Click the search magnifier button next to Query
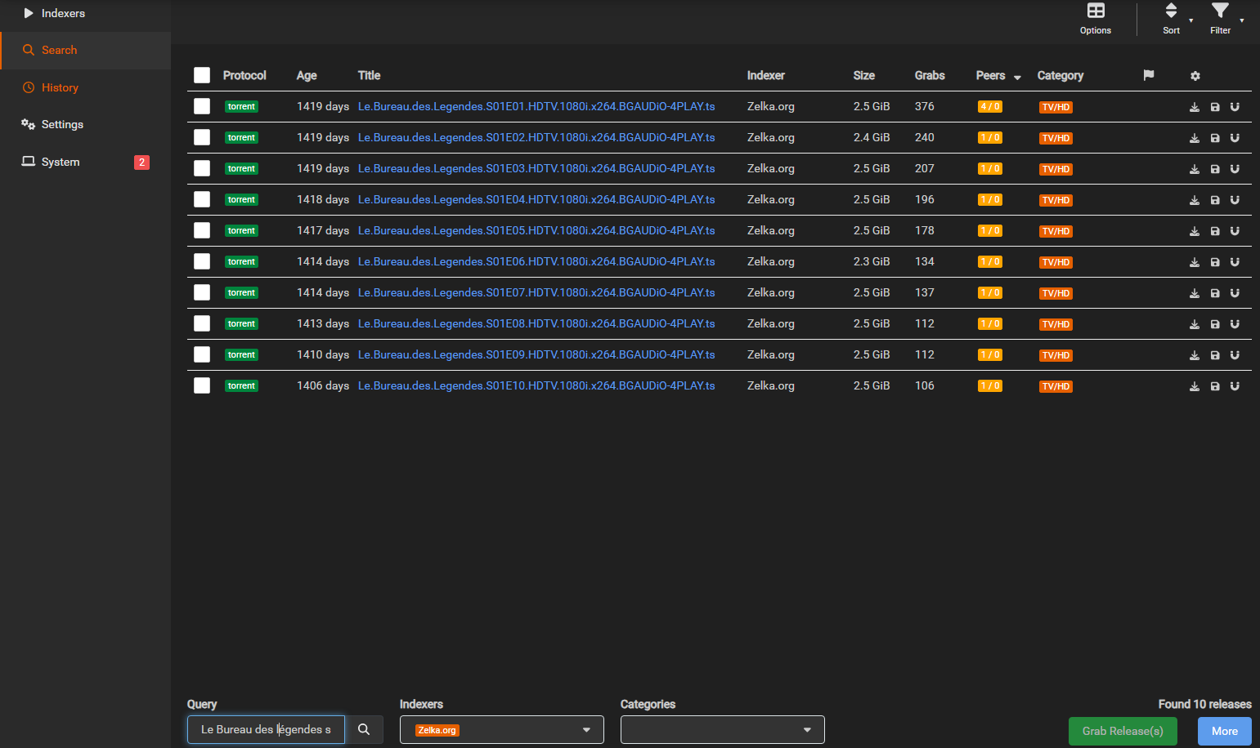The image size is (1260, 748). 364,729
